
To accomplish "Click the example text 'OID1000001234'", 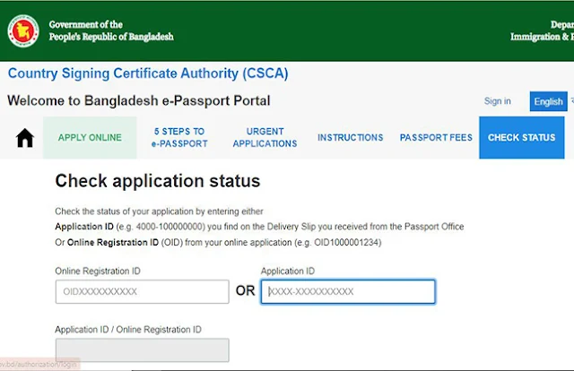I will click(346, 243).
